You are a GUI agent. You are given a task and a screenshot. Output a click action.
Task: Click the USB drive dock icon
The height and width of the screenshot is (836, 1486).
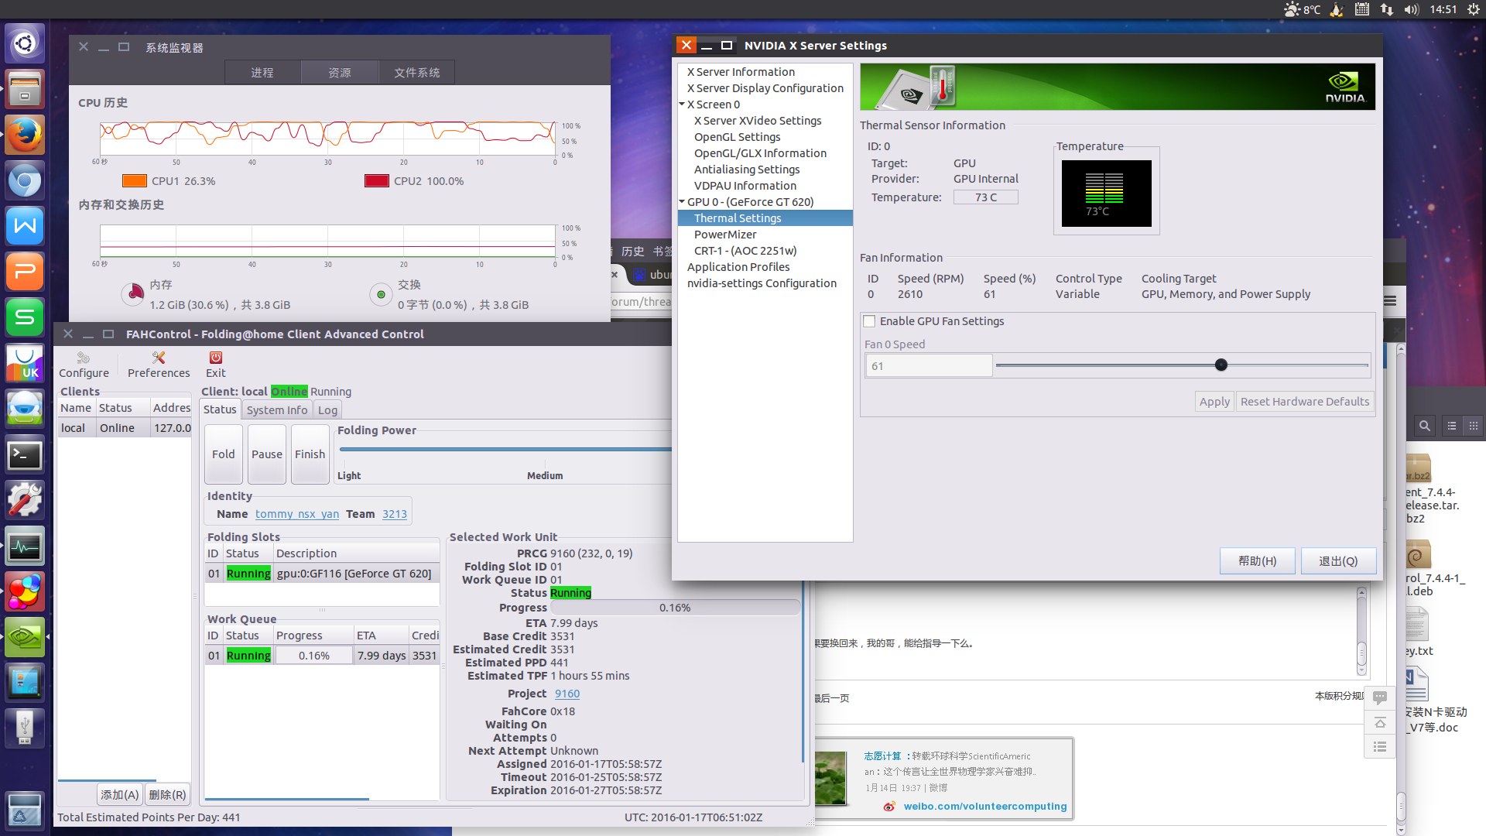tap(25, 728)
